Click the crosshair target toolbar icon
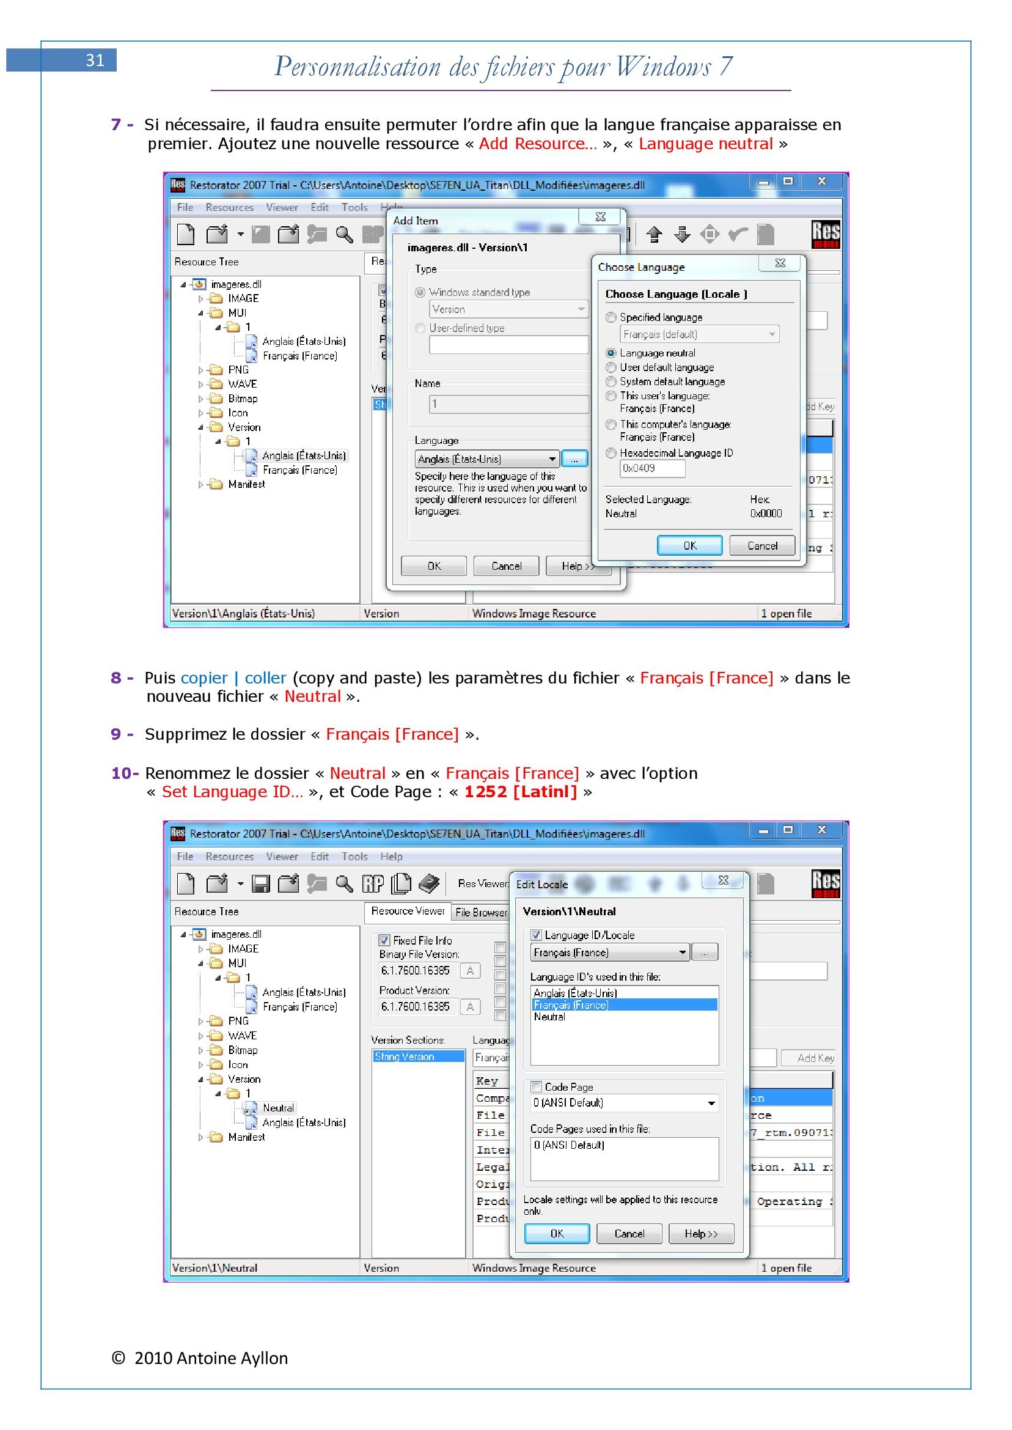1012x1430 pixels. [x=710, y=234]
